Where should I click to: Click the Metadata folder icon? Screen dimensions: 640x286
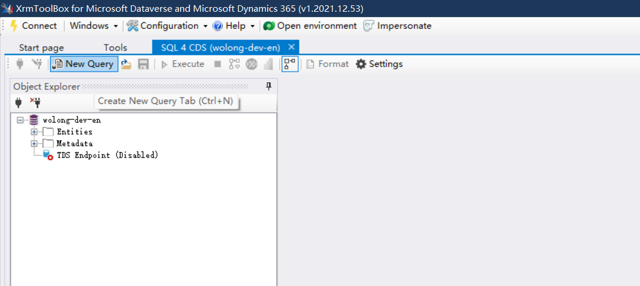[x=48, y=143]
